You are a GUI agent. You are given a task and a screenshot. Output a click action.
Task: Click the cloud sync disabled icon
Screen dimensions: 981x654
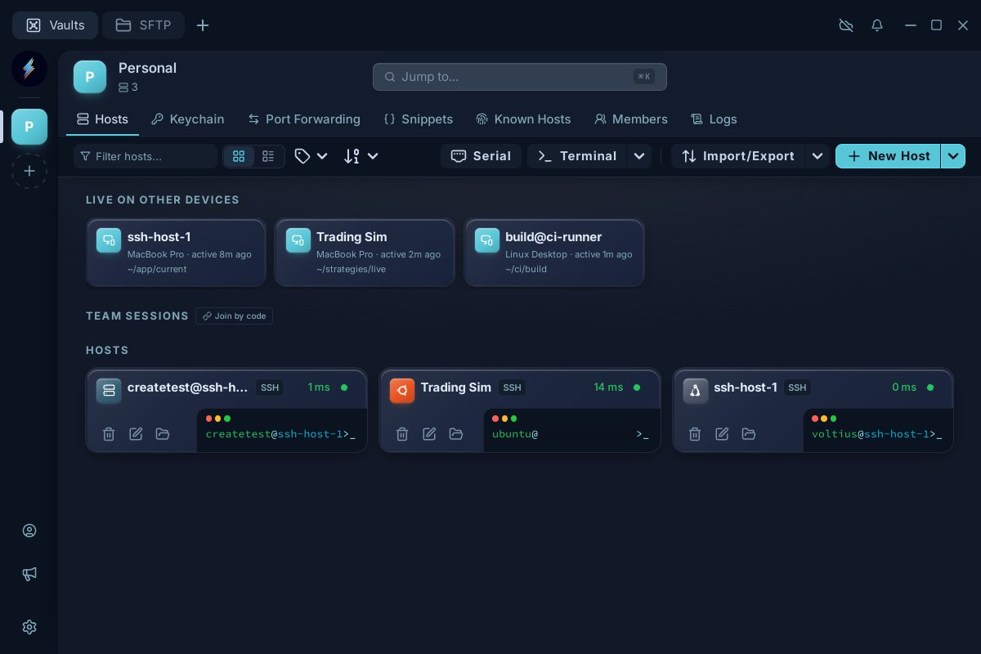pos(846,25)
